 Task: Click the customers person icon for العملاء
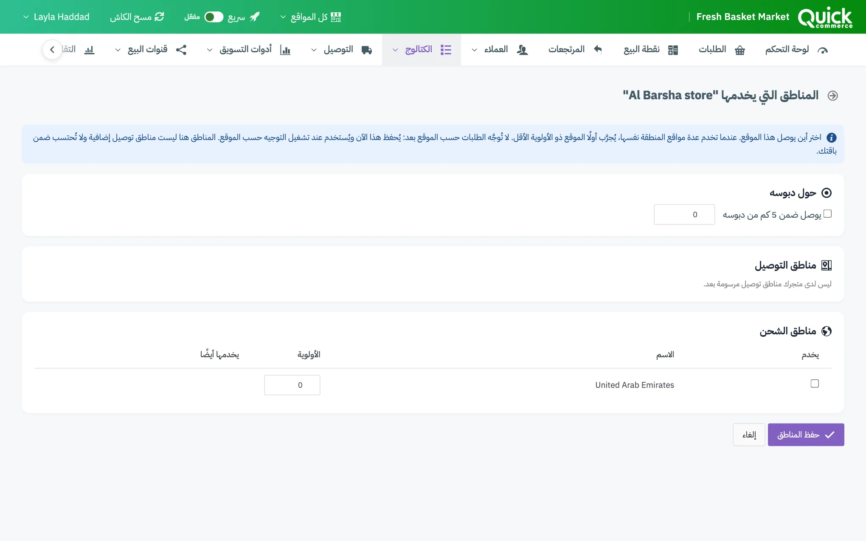click(x=522, y=50)
